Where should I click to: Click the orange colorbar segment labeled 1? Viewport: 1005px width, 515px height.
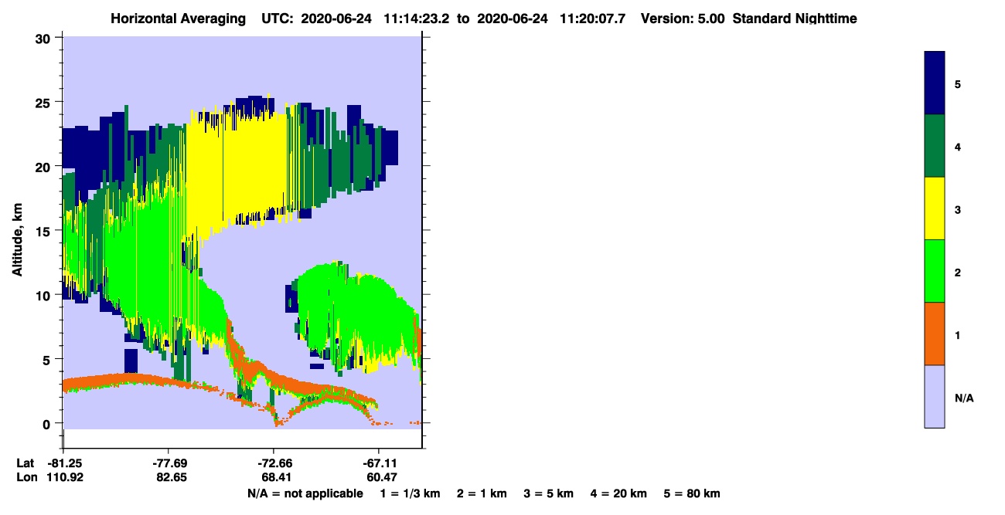click(x=935, y=334)
